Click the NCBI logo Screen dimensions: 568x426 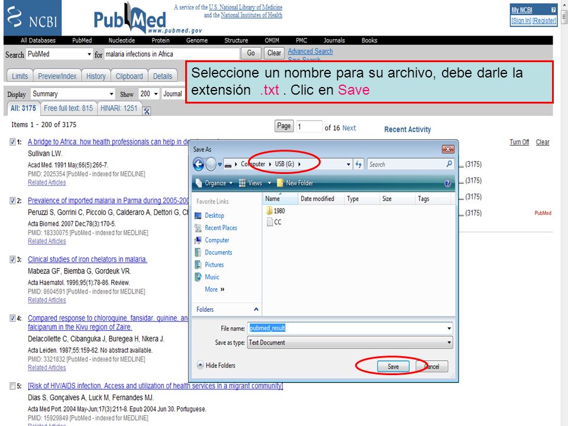33,18
